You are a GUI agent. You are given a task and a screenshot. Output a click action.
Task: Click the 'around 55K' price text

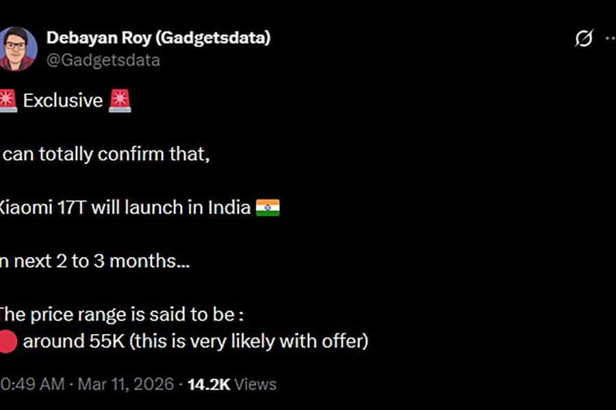[74, 341]
